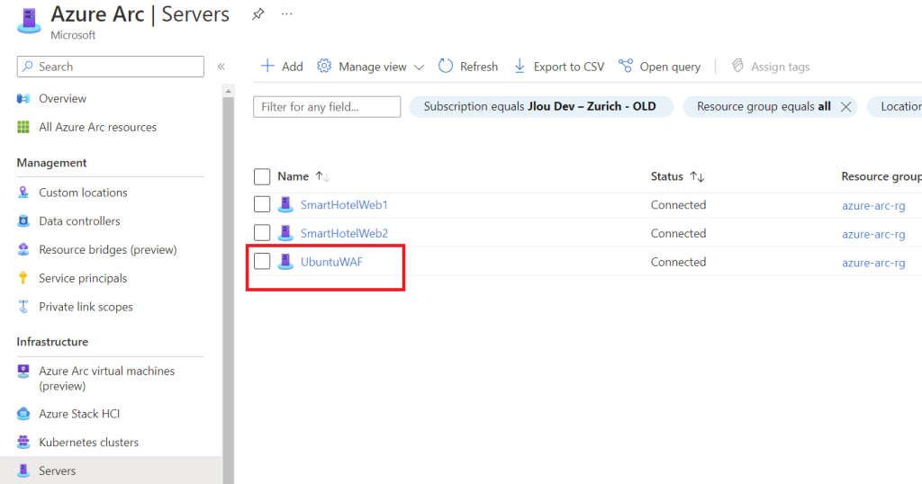
Task: Select Servers in the sidebar menu
Action: click(x=57, y=471)
